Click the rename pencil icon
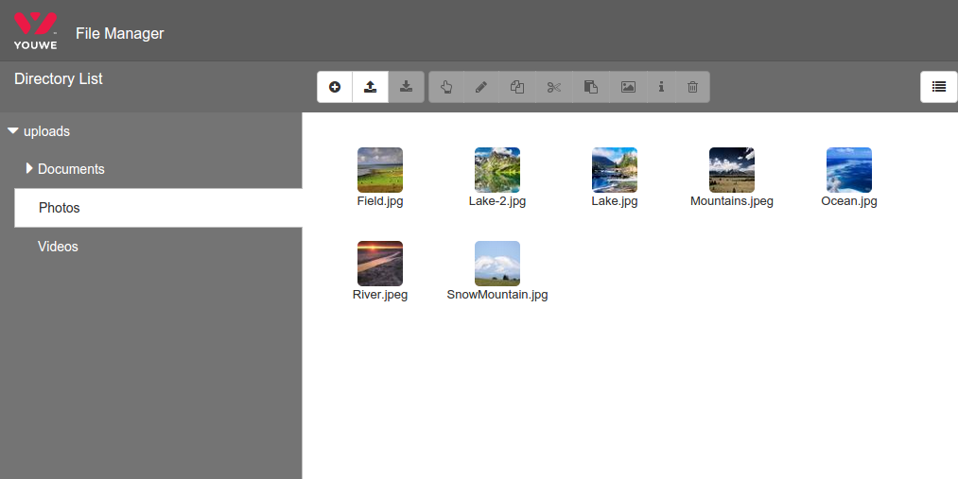Image resolution: width=958 pixels, height=479 pixels. 481,87
